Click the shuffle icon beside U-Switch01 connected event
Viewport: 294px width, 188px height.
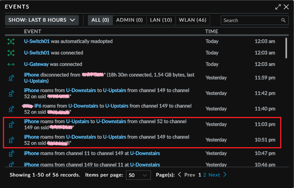point(11,53)
